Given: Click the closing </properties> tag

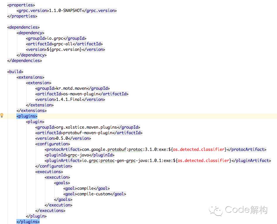Looking at the screenshot, I should [x=22, y=16].
